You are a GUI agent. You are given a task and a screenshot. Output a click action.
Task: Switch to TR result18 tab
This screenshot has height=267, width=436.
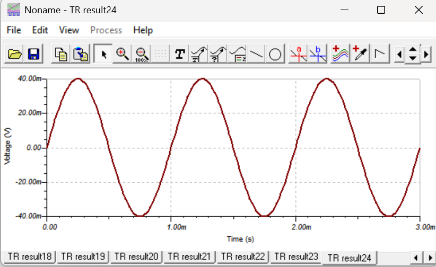click(30, 256)
